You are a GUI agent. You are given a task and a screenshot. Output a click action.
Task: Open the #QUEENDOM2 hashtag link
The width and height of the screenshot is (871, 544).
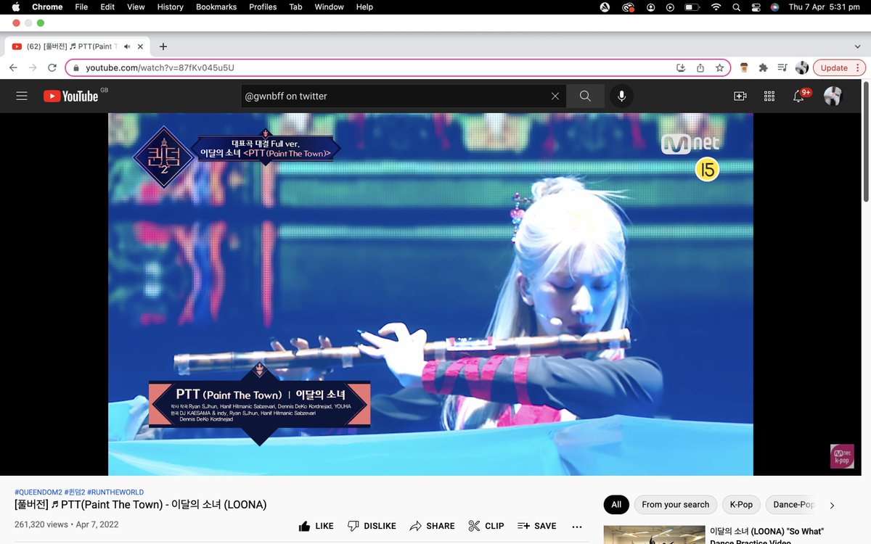tap(38, 493)
